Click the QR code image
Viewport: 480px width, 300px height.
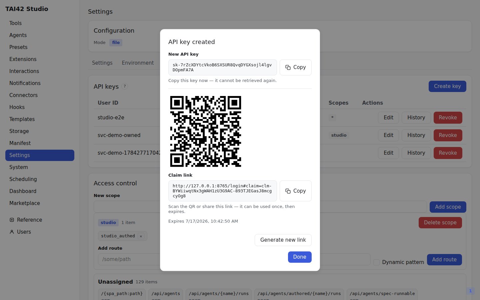coord(206,131)
